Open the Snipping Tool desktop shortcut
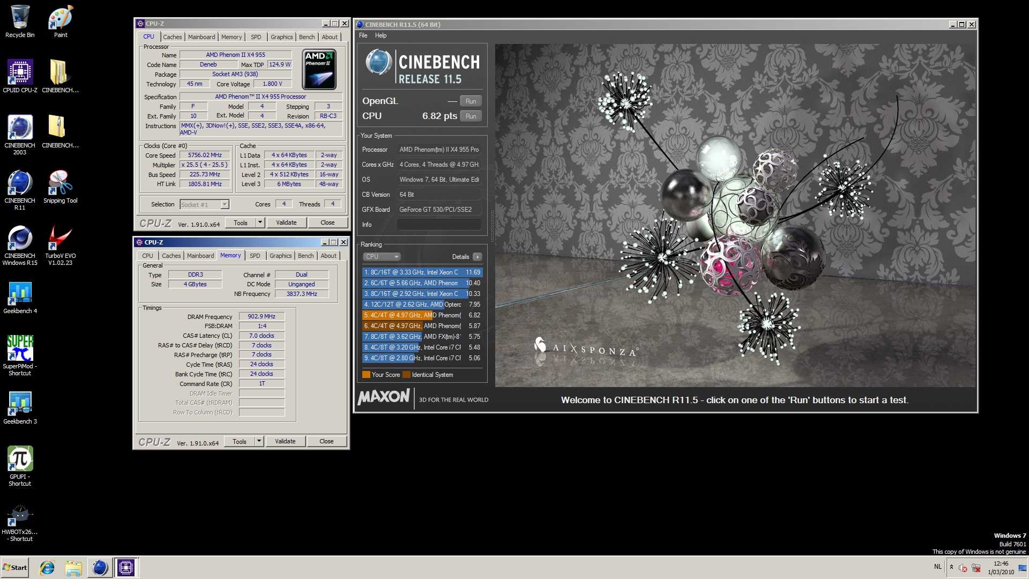Screen dimensions: 1029x579 61,187
